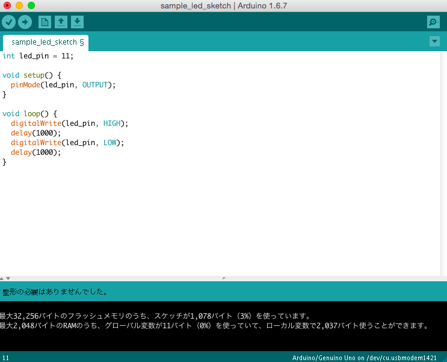Click the line 'int led_pin = 11;'

[x=38, y=56]
